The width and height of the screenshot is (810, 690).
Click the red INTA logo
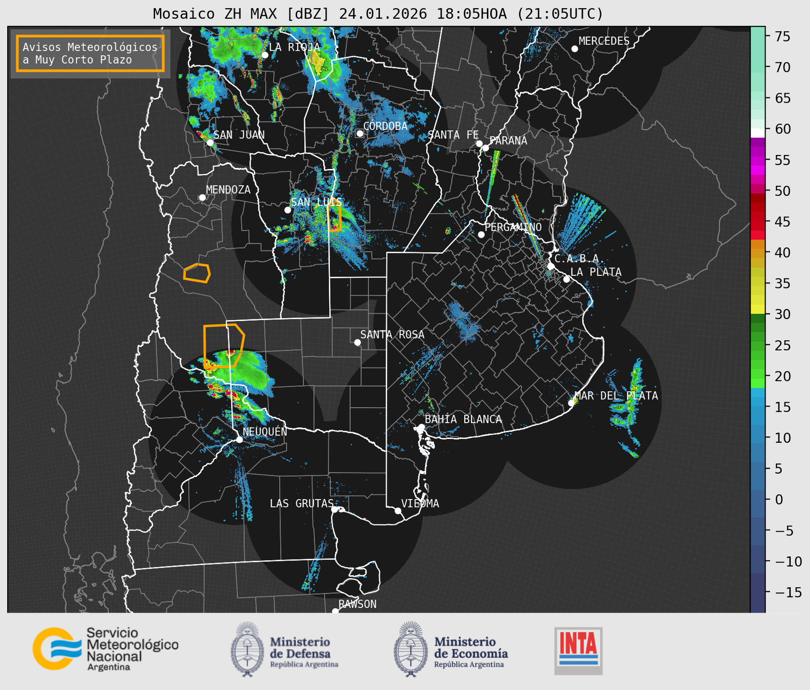pos(579,651)
